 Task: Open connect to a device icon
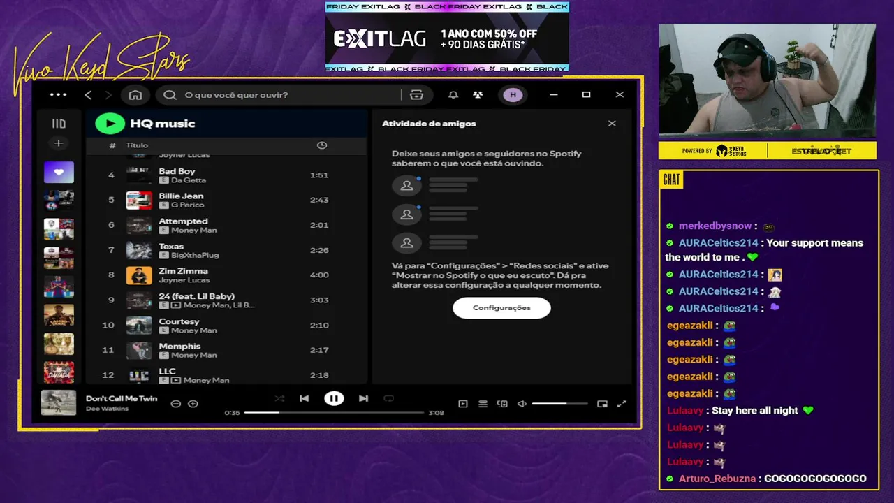click(x=502, y=404)
